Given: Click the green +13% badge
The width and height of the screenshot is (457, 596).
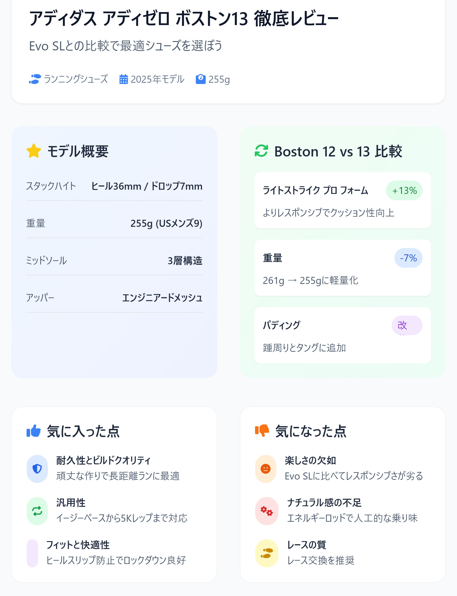Looking at the screenshot, I should coord(404,191).
